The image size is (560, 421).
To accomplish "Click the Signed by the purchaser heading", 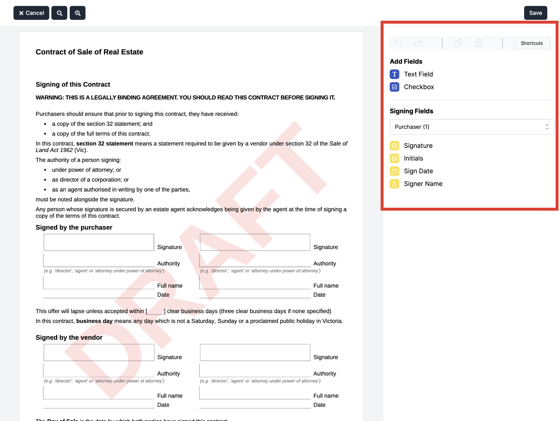I will tap(74, 228).
